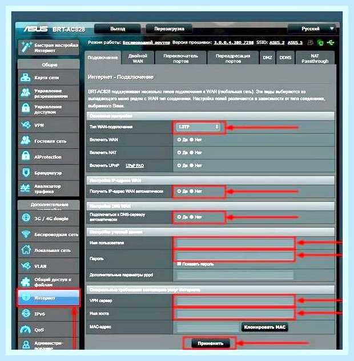Select Да for automatic WAN IP

pyautogui.click(x=179, y=191)
